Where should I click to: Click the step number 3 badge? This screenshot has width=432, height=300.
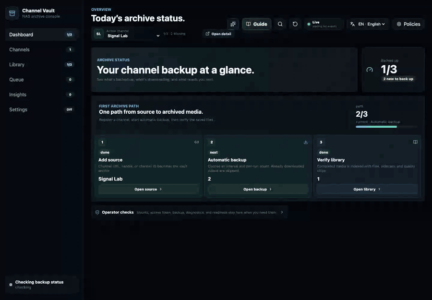(x=321, y=142)
